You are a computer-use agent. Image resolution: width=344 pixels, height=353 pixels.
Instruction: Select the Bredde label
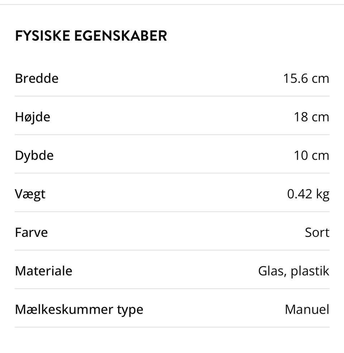[x=37, y=78]
